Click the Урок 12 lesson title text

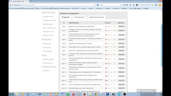point(85,72)
